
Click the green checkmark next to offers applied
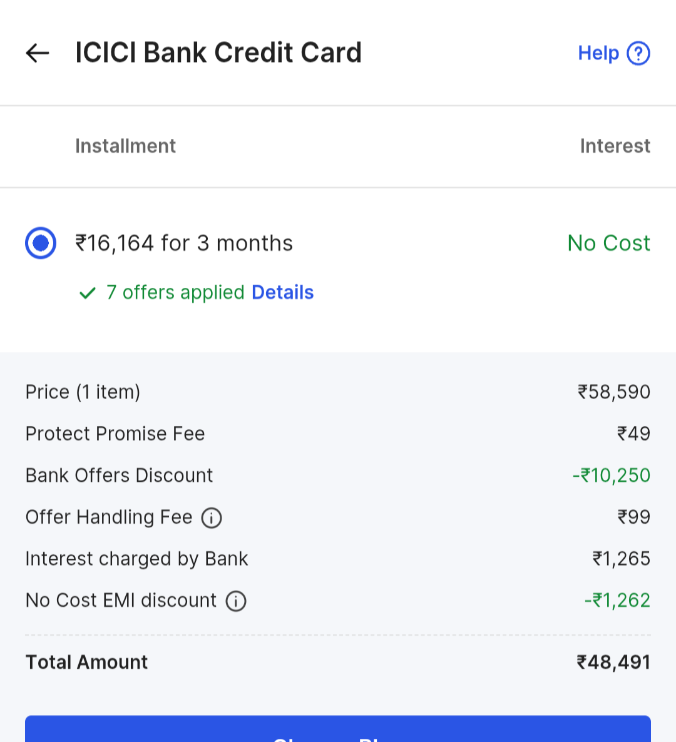pyautogui.click(x=88, y=293)
